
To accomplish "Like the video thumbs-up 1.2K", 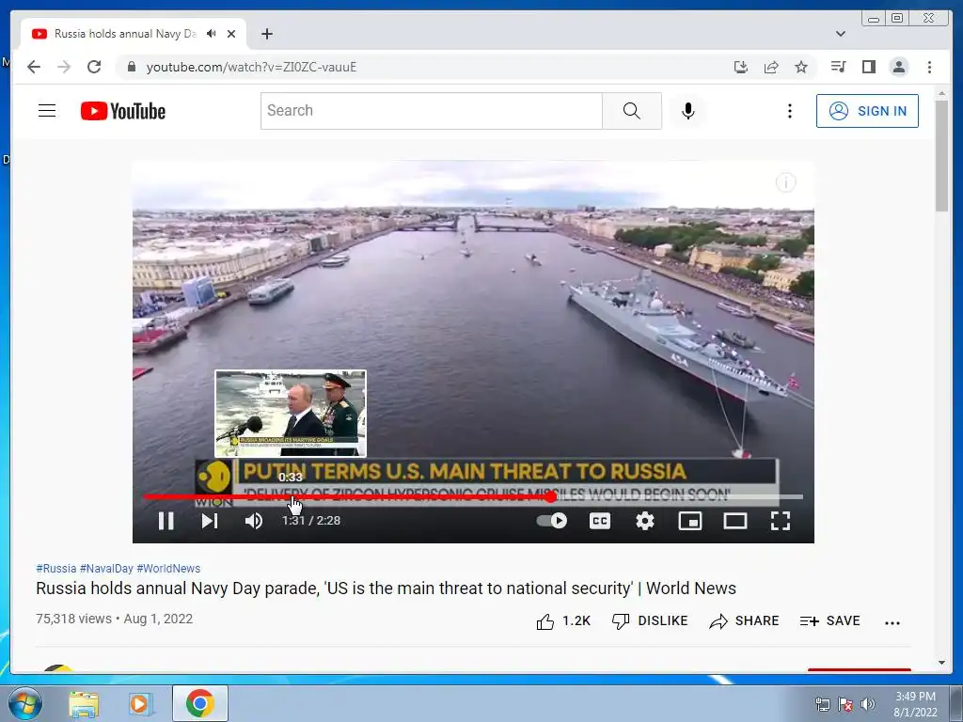I will point(563,621).
